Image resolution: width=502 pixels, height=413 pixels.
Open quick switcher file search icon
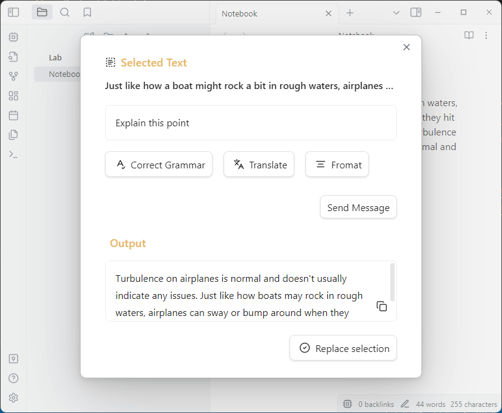tap(13, 57)
